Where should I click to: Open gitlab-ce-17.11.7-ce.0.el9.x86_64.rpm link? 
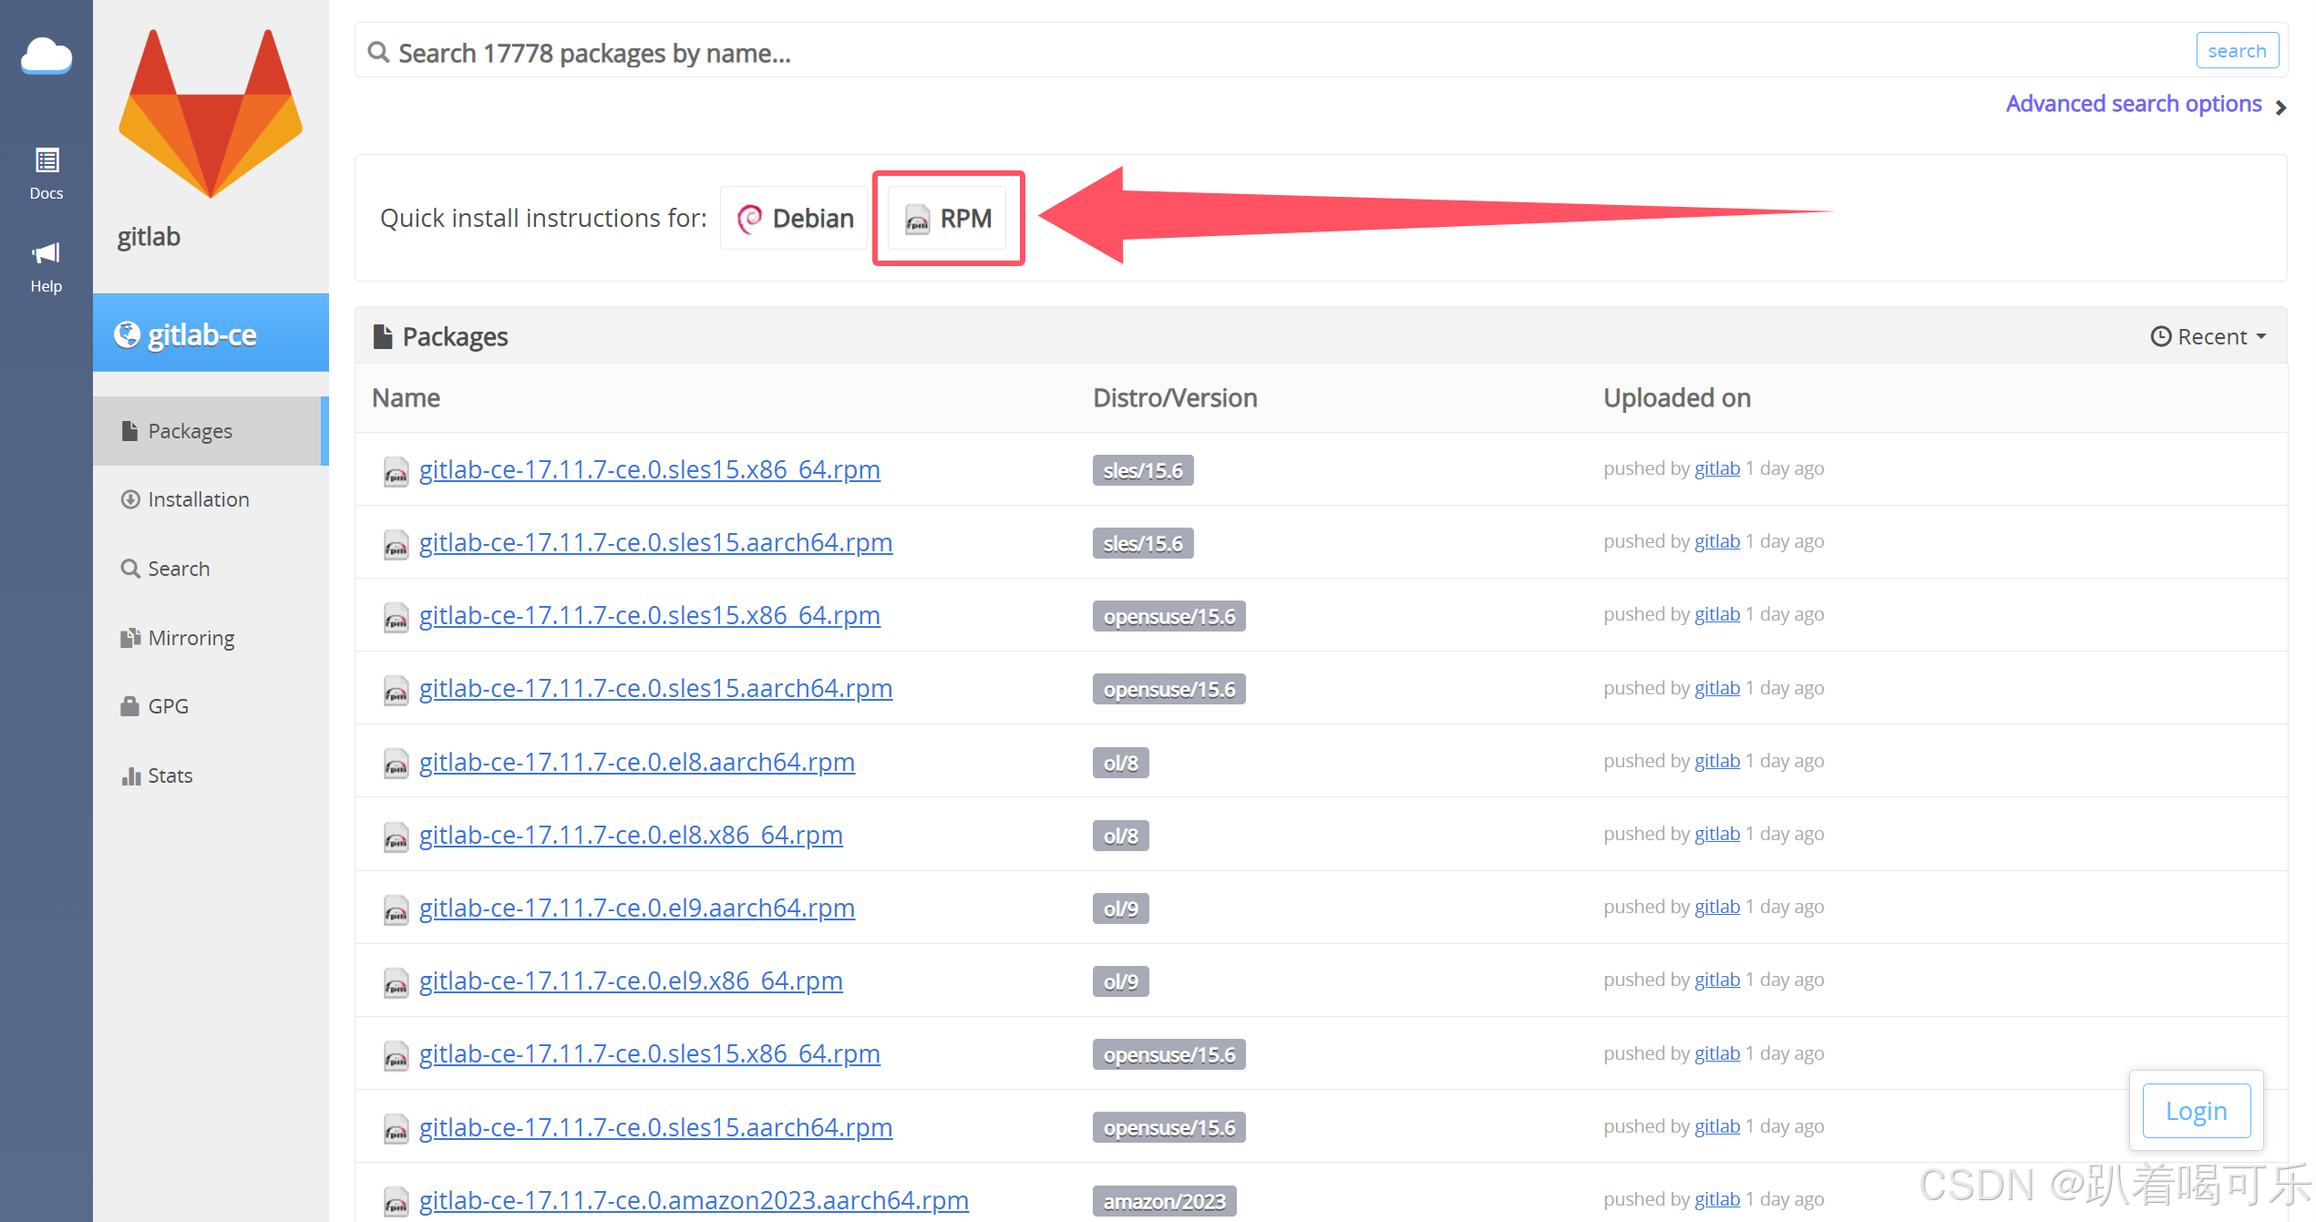pyautogui.click(x=631, y=981)
